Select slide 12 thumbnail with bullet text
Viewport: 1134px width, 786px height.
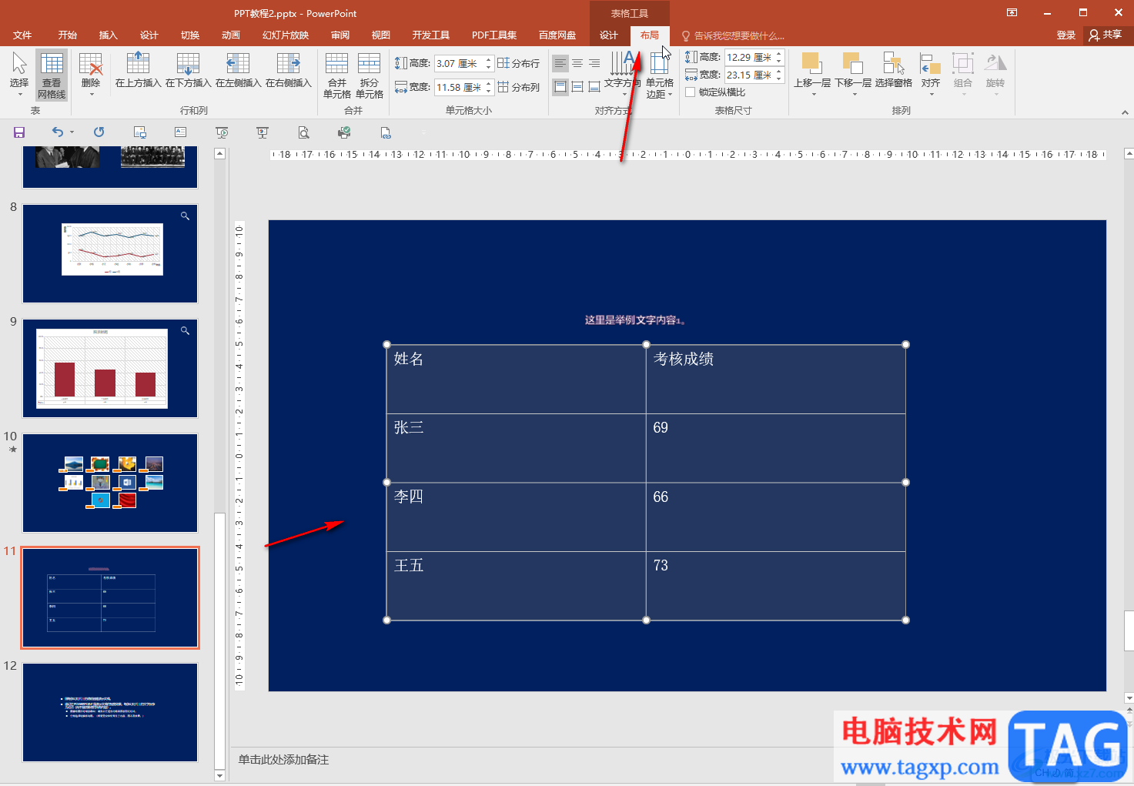(x=110, y=712)
